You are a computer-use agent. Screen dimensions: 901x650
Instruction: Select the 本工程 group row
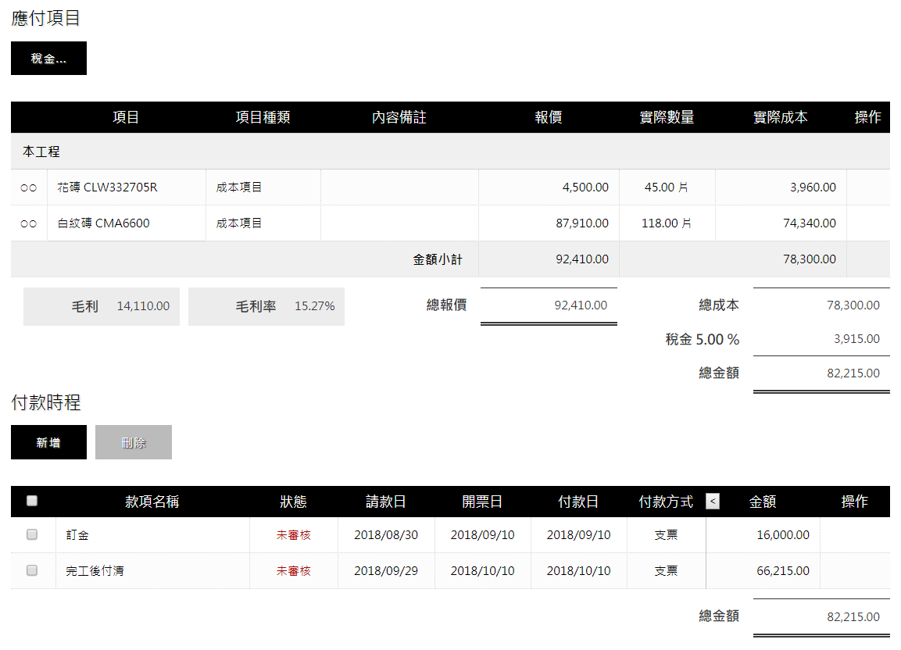pos(42,152)
